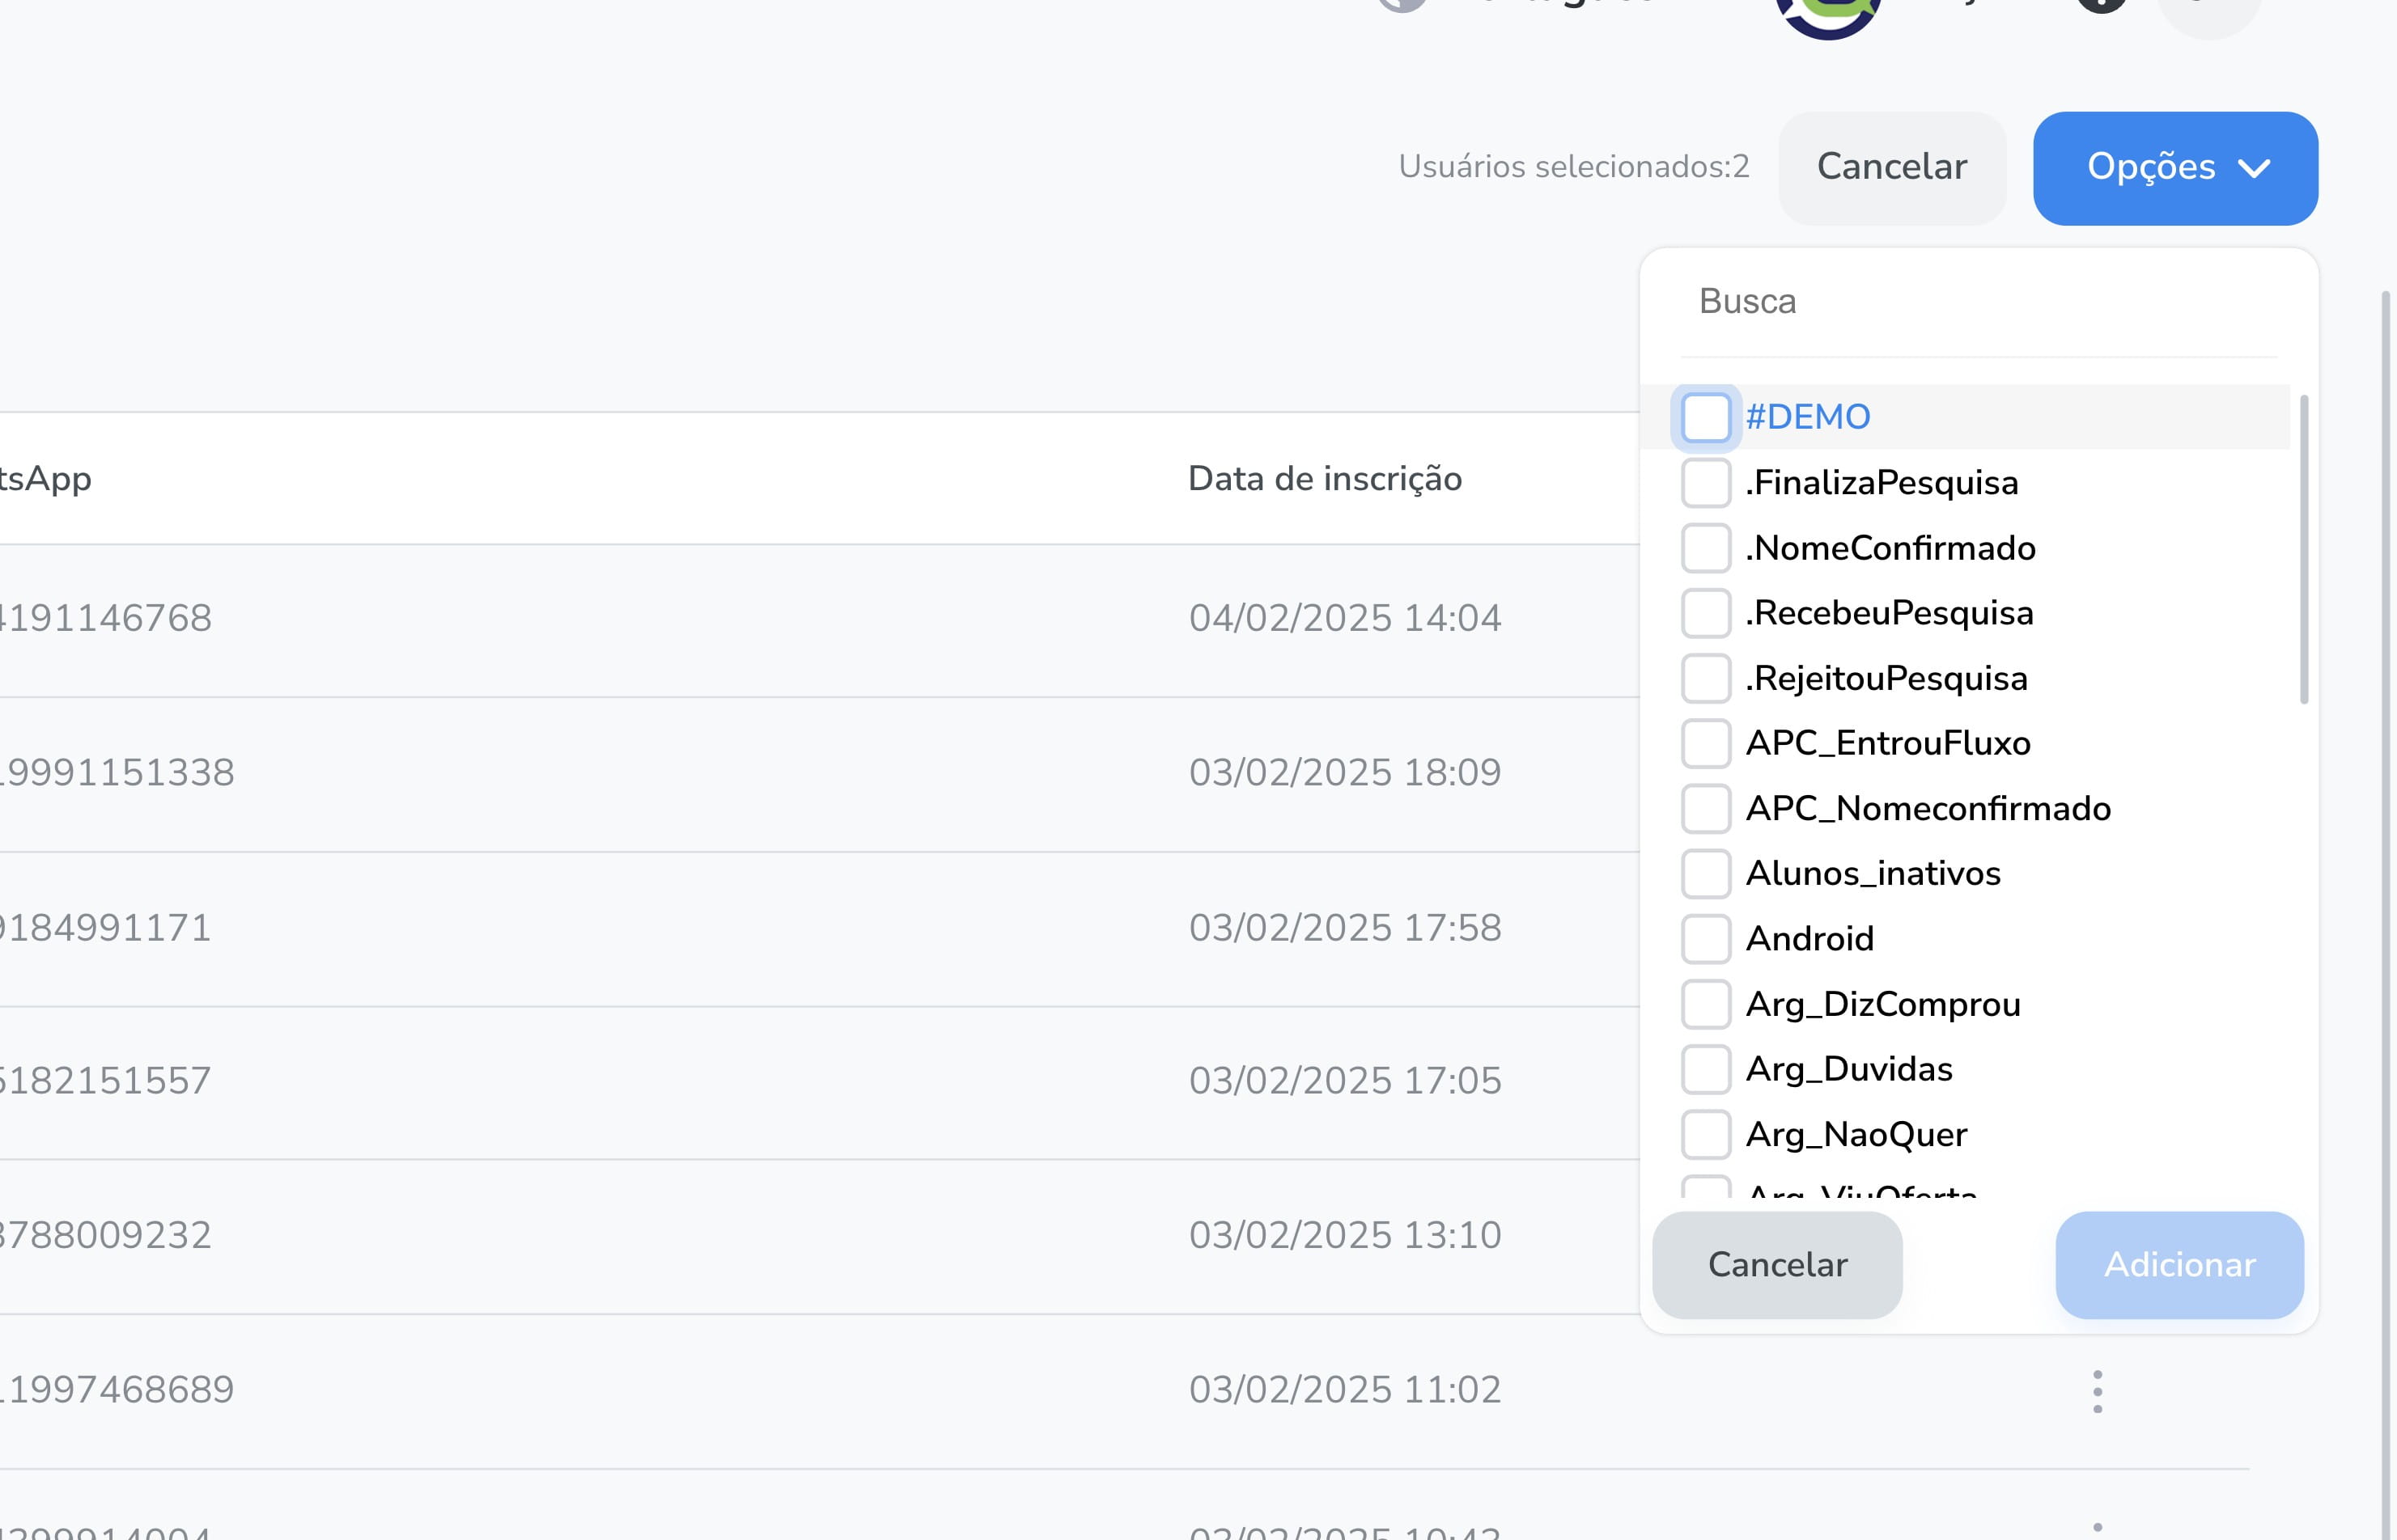Screen dimensions: 2397x1540
Task: Select the .RejeitouPesquisa checkbox
Action: [1706, 678]
